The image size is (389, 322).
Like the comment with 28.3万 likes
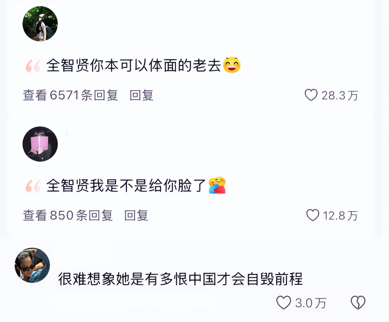[311, 95]
